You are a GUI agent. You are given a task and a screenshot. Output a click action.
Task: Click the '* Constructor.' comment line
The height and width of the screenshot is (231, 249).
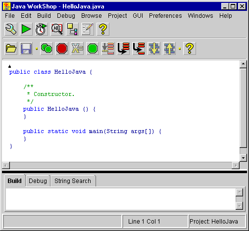point(50,94)
